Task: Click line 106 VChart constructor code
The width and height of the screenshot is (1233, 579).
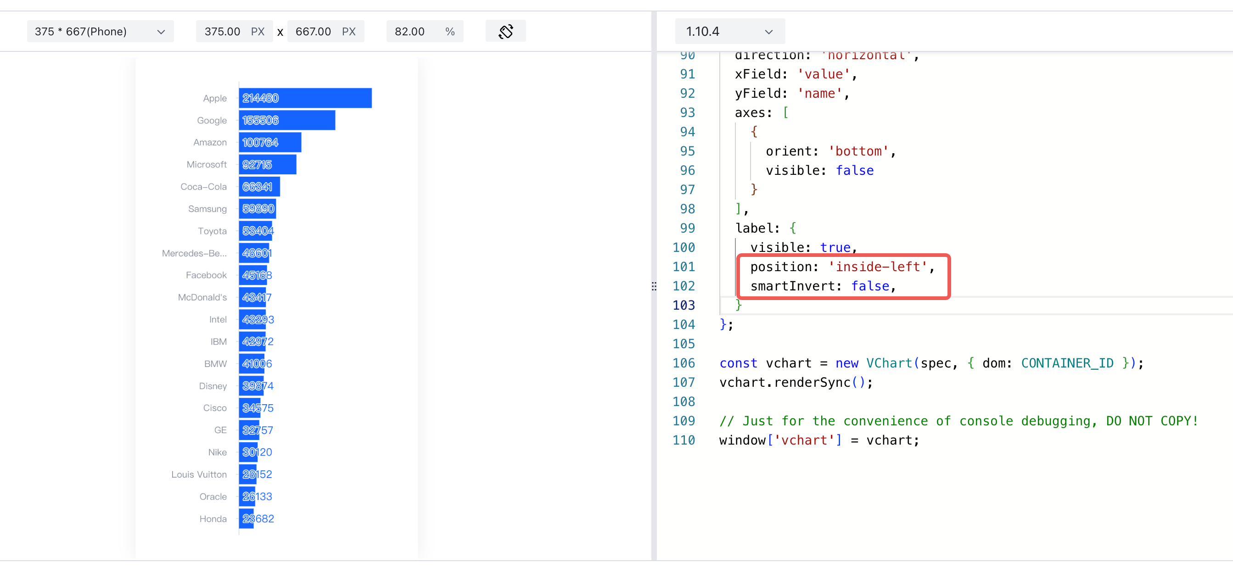Action: (931, 363)
